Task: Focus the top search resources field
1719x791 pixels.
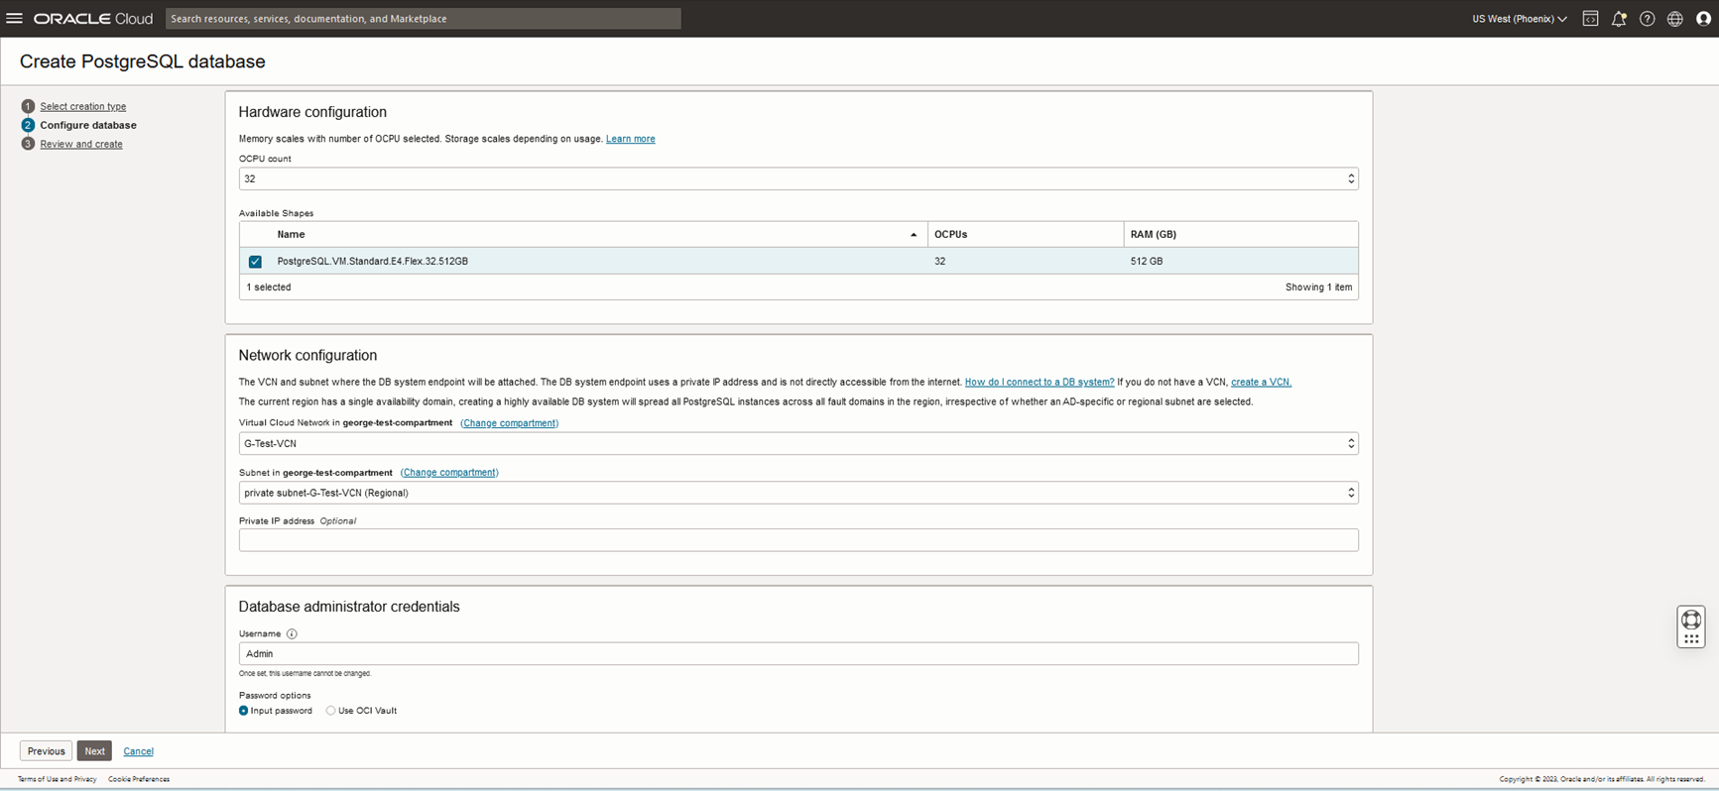Action: click(x=424, y=19)
